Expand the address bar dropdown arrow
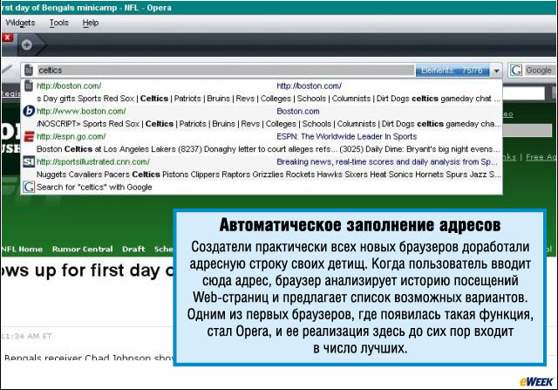 pyautogui.click(x=496, y=71)
